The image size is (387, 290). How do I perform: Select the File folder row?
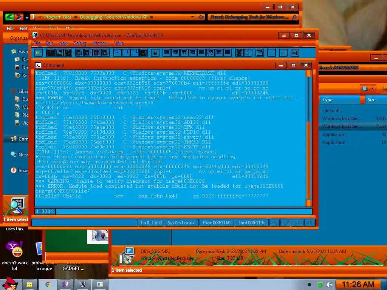[x=353, y=111]
